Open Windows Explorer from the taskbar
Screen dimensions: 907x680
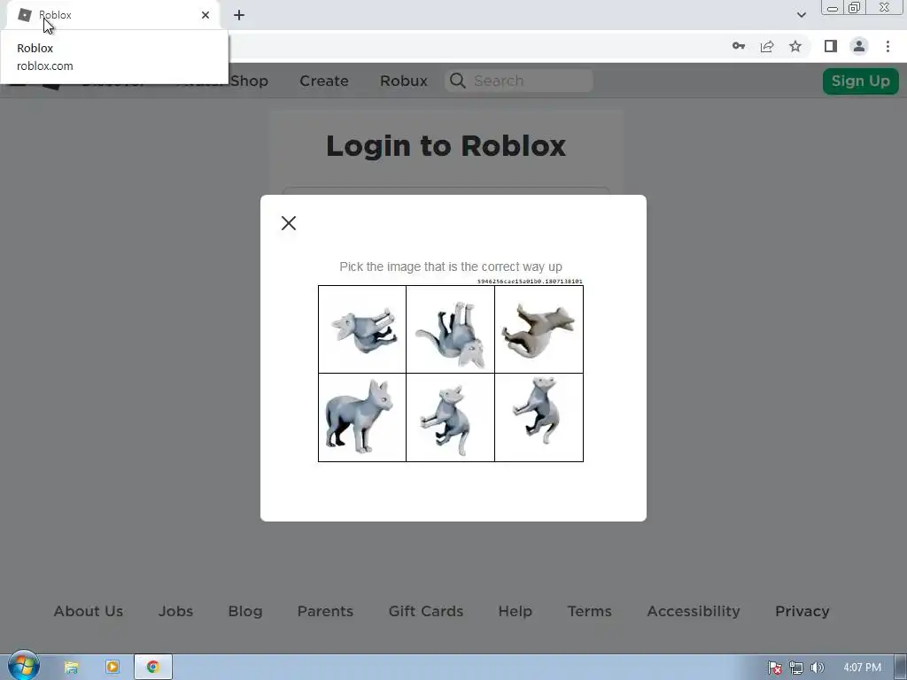71,668
